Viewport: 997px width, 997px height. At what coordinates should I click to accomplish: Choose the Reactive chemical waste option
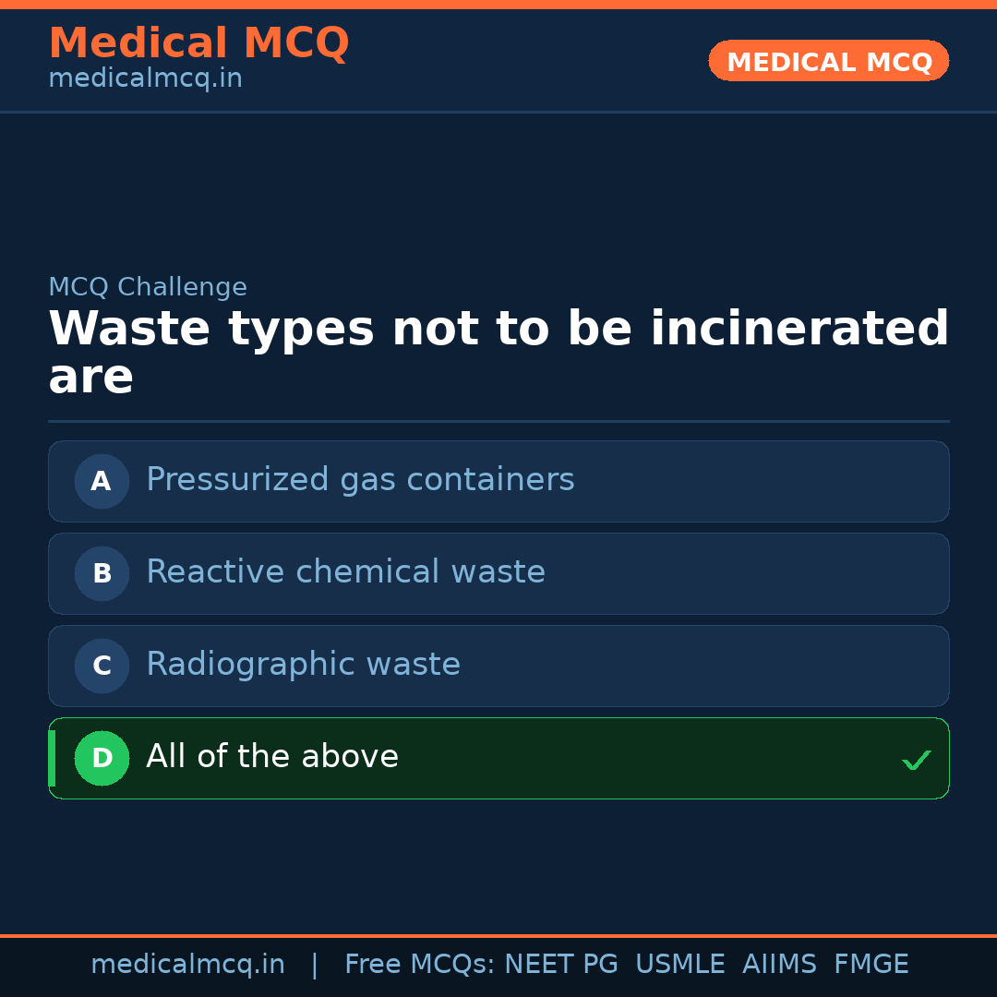[345, 572]
